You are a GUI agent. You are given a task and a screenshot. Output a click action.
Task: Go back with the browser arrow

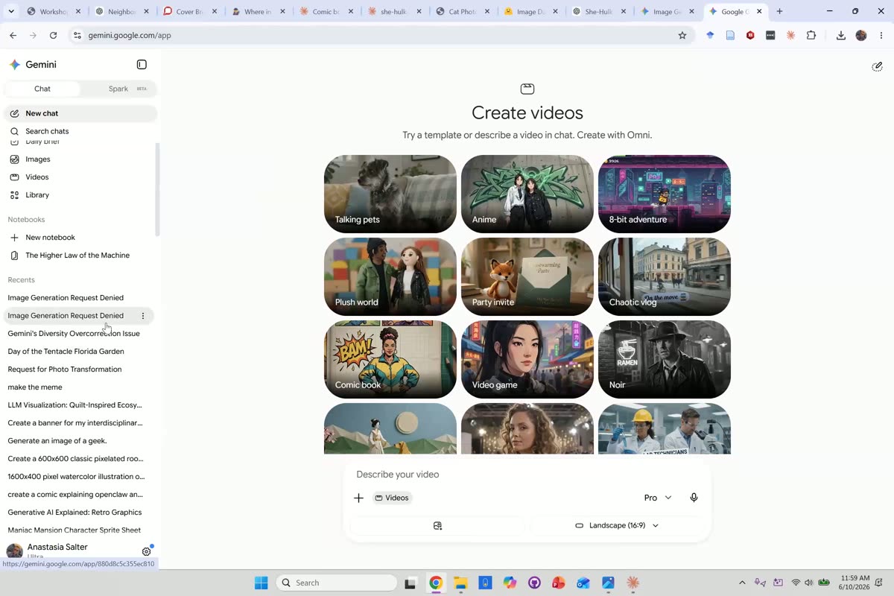(13, 35)
